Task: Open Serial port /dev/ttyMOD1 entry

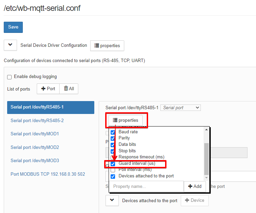Action: click(x=35, y=134)
